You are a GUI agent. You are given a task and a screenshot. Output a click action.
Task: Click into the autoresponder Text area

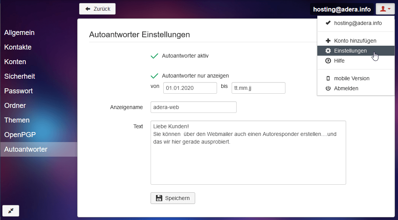(x=248, y=161)
